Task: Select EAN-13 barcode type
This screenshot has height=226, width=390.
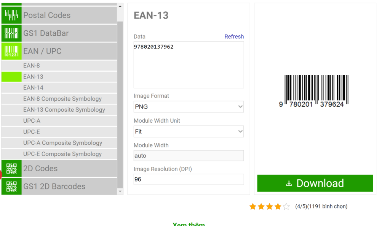Action: (x=59, y=77)
